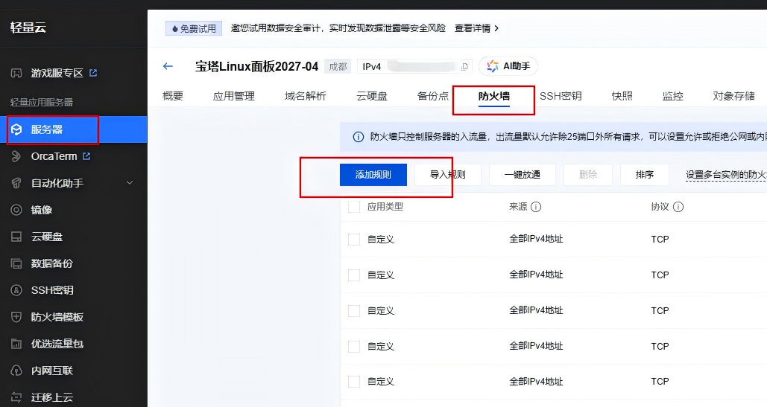Click the 数据备份 icon
767x407 pixels.
[x=16, y=263]
